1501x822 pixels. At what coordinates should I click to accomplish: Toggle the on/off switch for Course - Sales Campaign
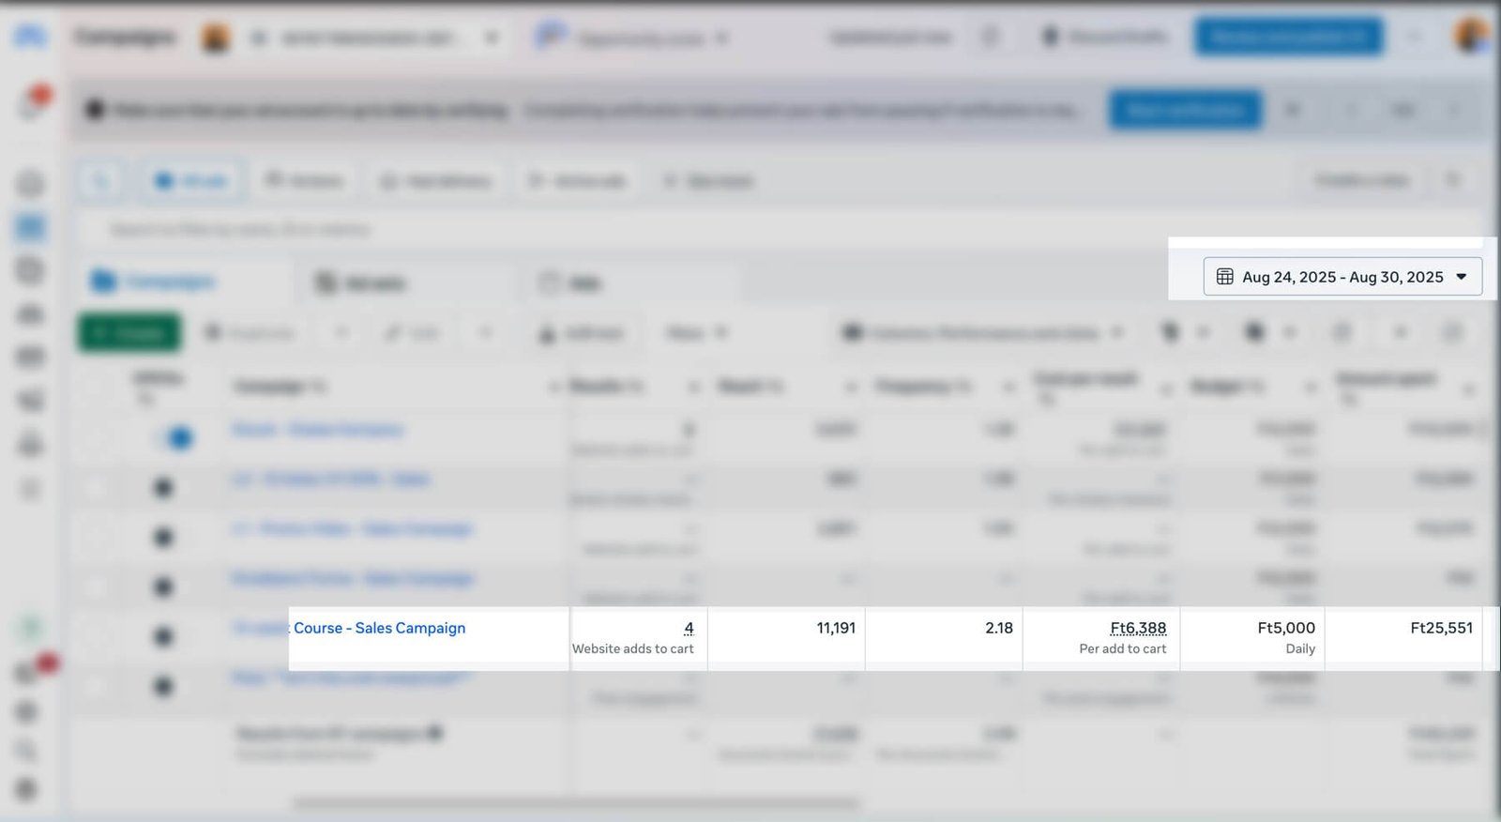[x=163, y=636]
